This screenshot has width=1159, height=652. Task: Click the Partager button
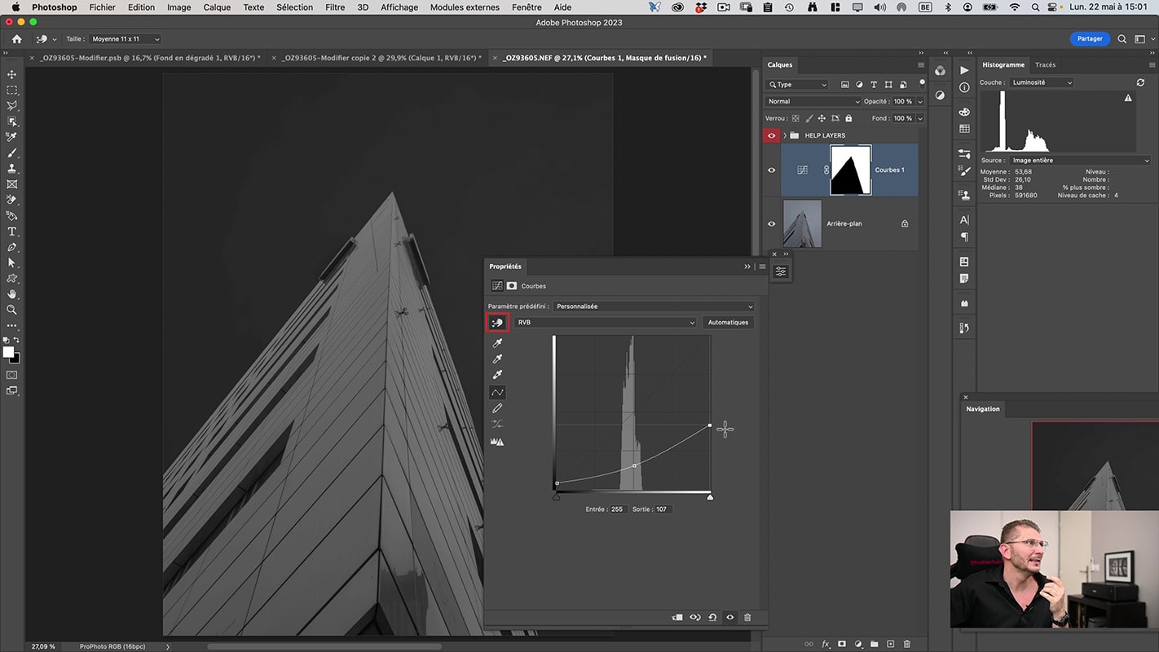1090,39
